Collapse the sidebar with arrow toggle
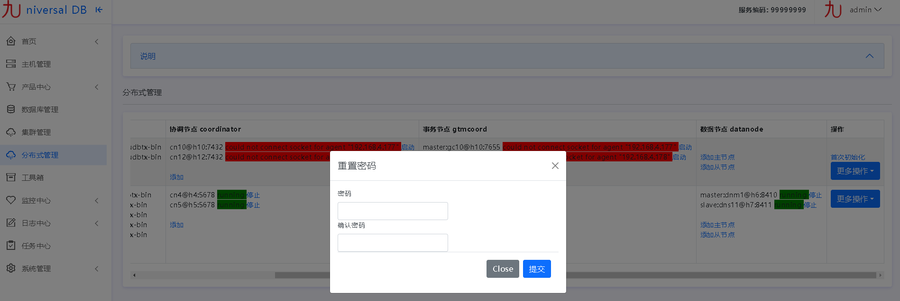 (99, 10)
